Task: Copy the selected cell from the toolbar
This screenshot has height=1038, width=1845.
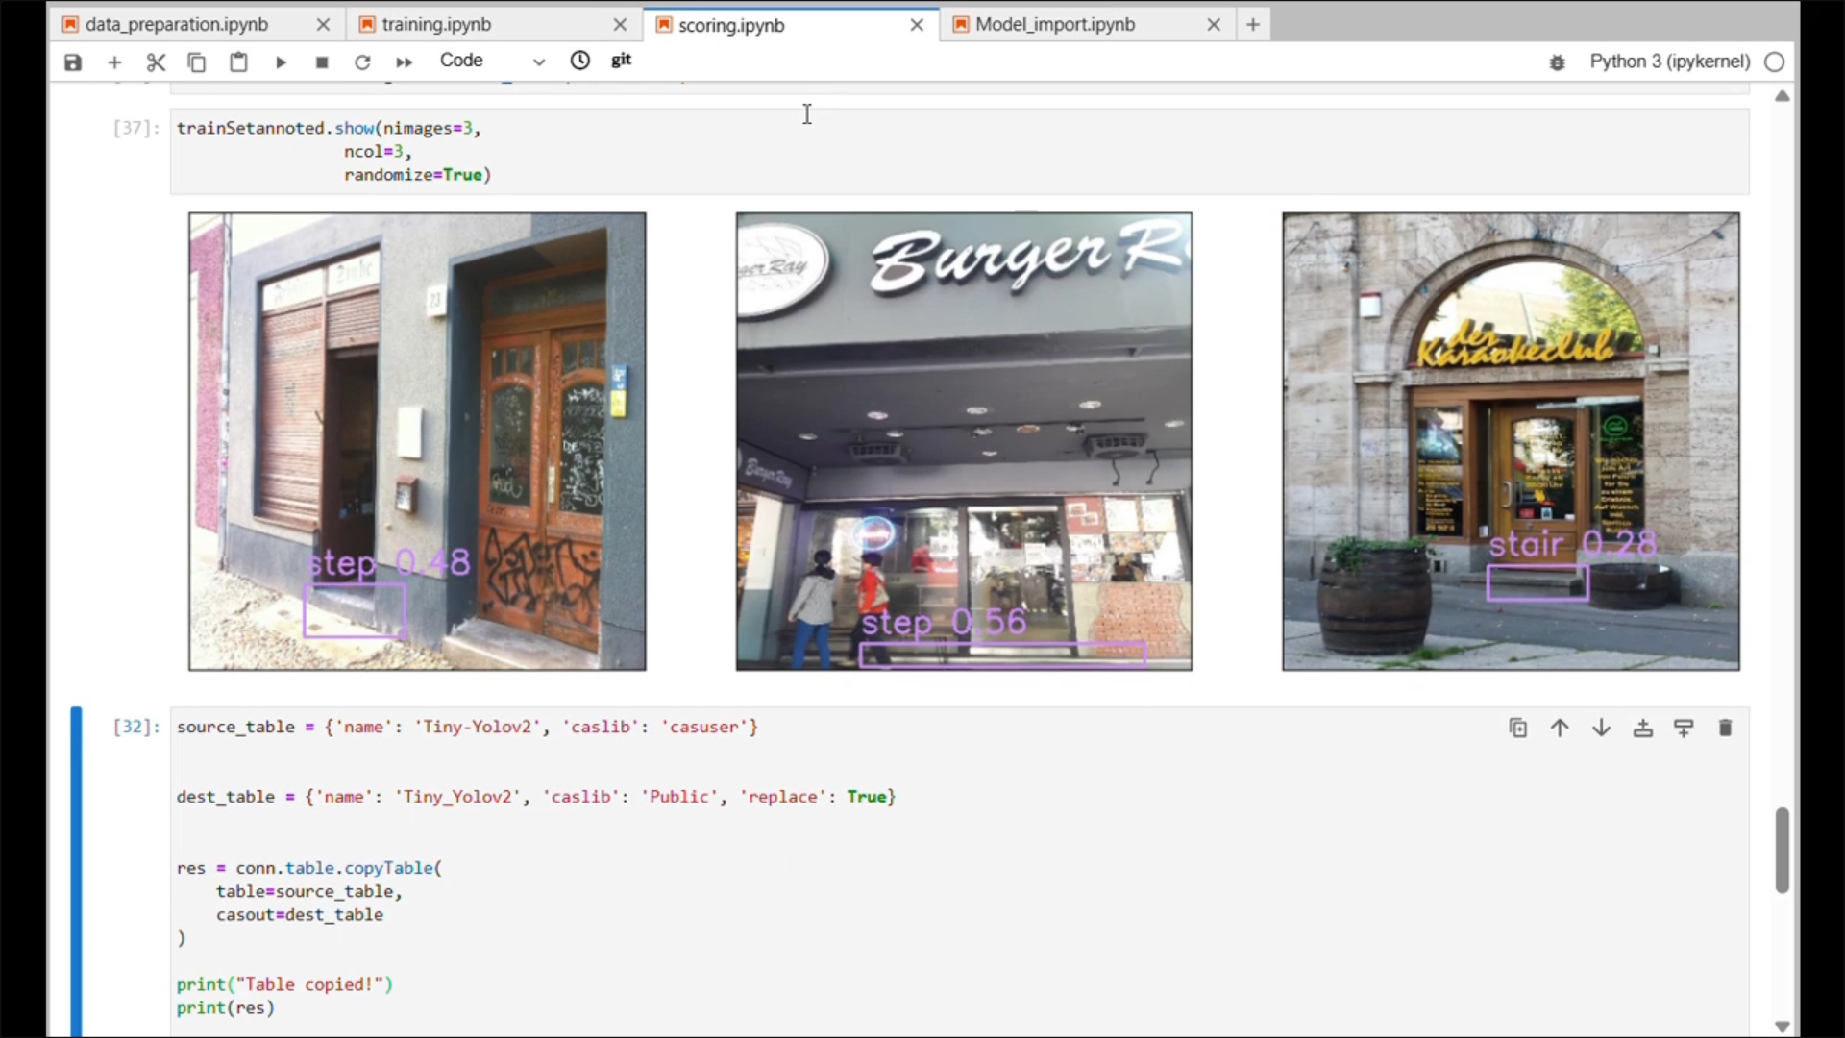Action: click(197, 62)
